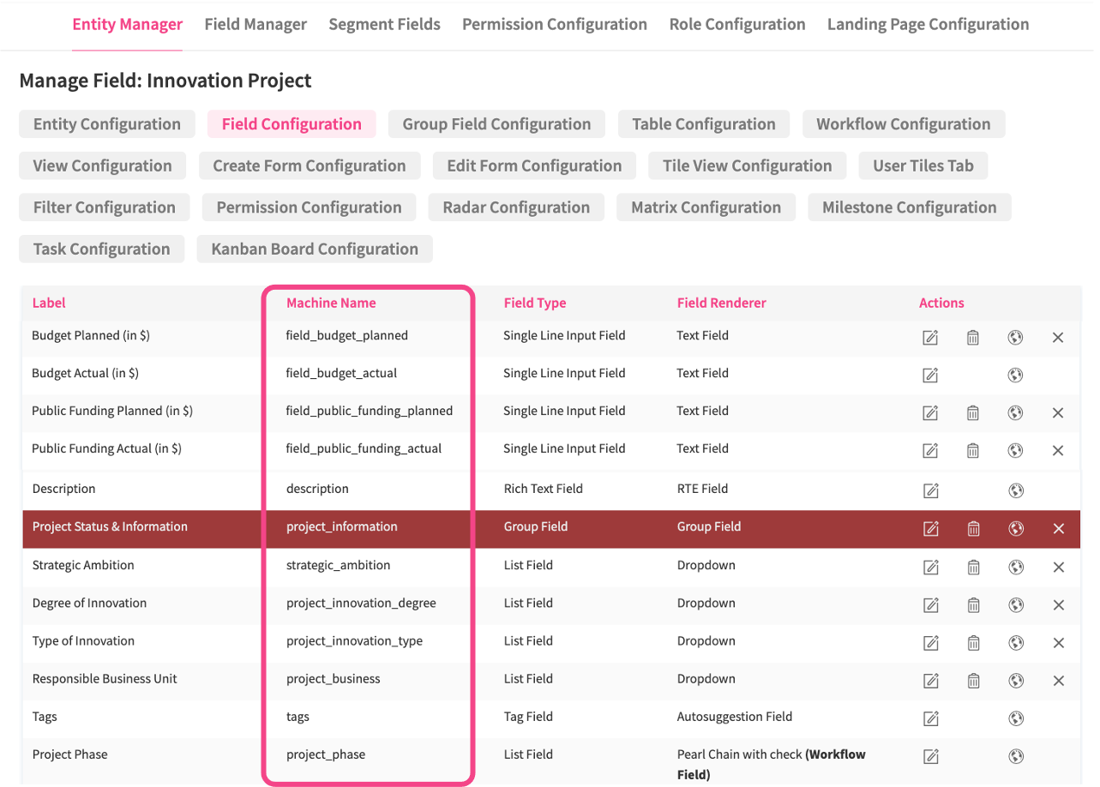Click X icon for Responsible Business Unit row
The width and height of the screenshot is (1100, 787).
pos(1058,680)
